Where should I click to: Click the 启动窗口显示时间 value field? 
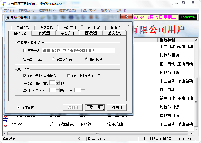[x=52, y=83]
